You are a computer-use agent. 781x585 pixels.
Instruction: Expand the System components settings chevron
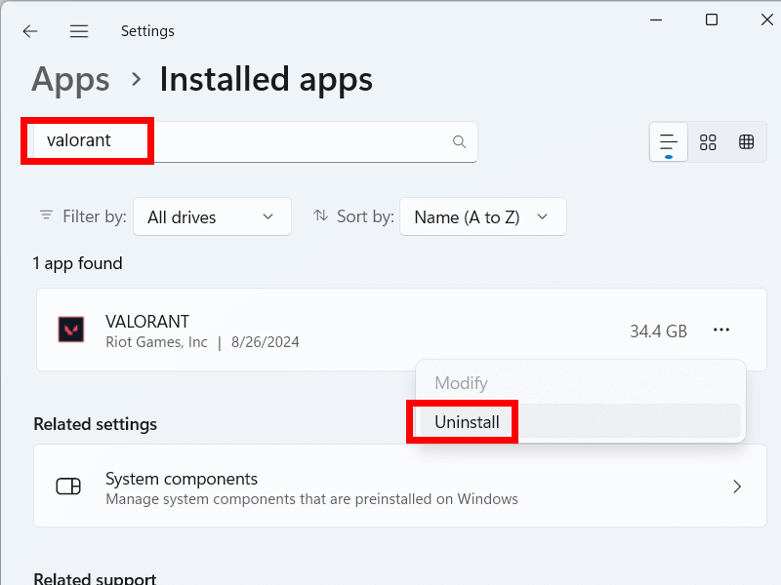(x=739, y=486)
